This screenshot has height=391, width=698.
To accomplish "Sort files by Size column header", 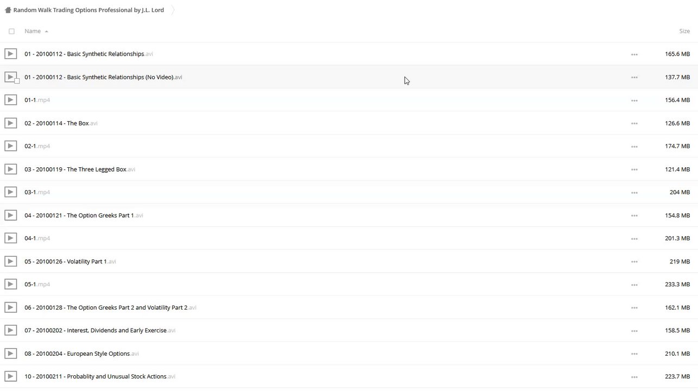I will (x=684, y=31).
